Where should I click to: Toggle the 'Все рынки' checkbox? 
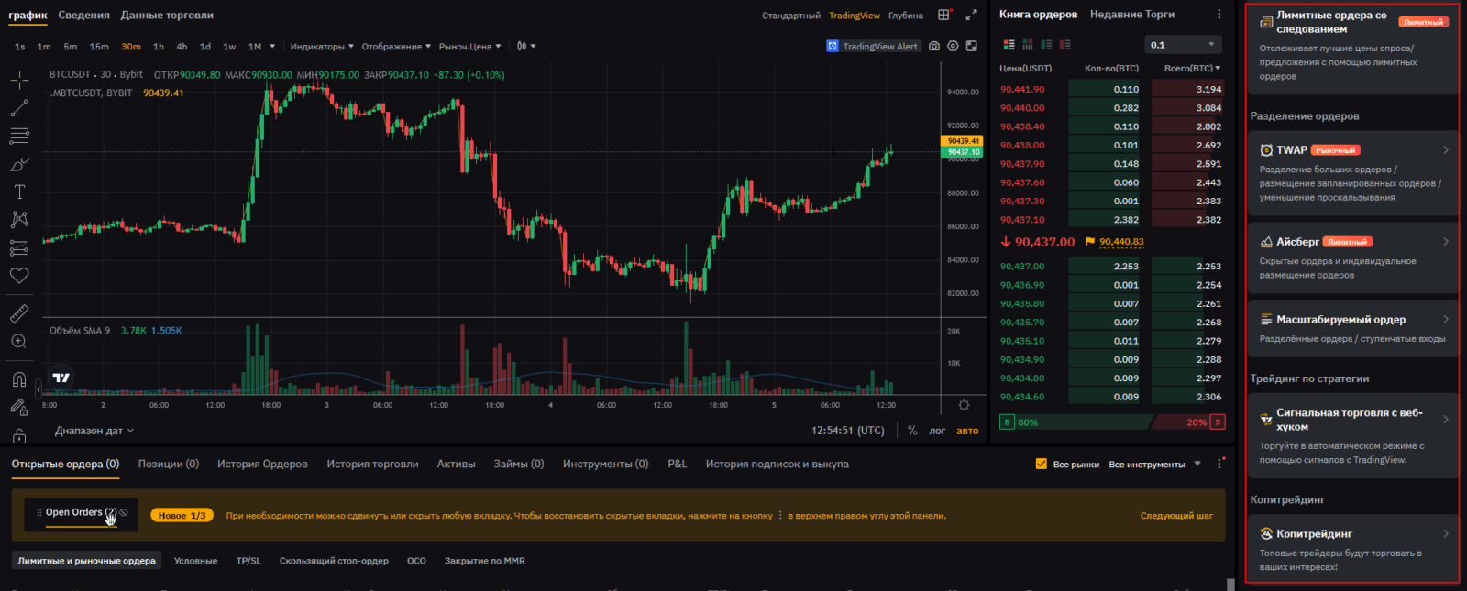point(1041,464)
